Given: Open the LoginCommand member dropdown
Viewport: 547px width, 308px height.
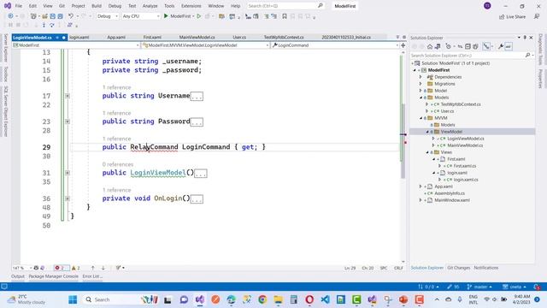Looking at the screenshot, I should tap(334, 45).
